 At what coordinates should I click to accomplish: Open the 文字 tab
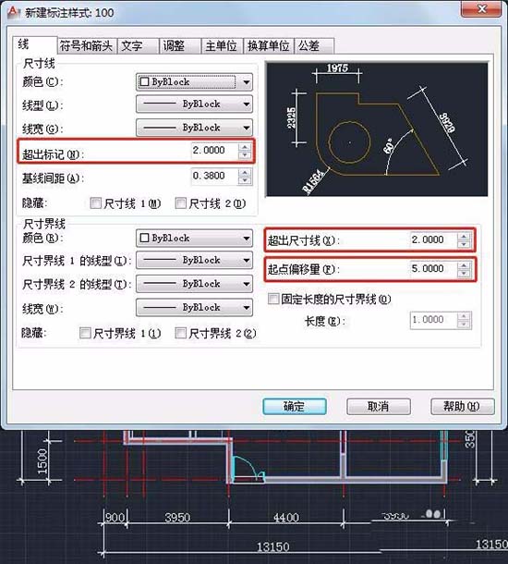point(138,46)
